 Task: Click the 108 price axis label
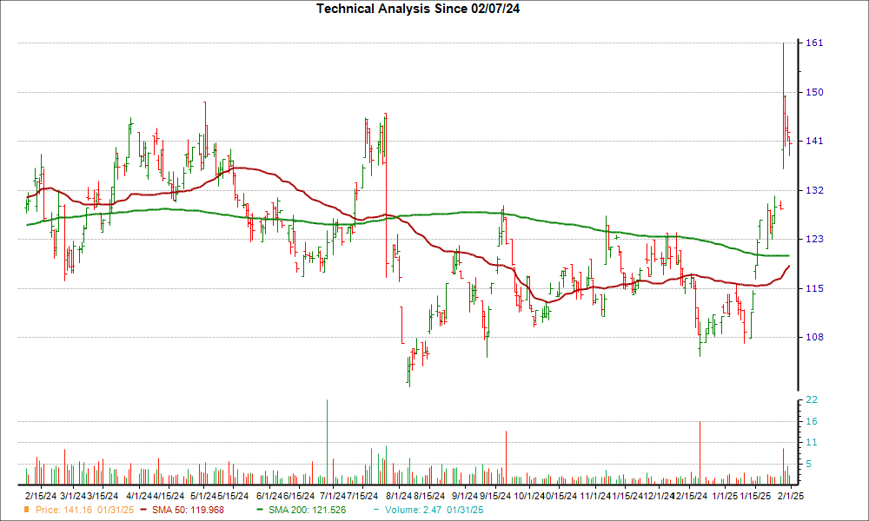pos(814,337)
